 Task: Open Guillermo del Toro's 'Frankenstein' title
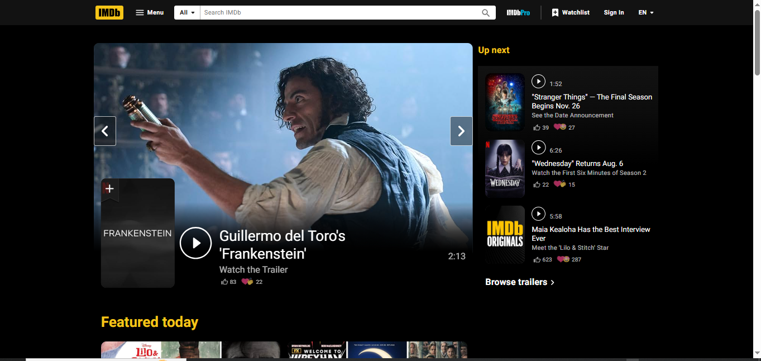(x=282, y=245)
